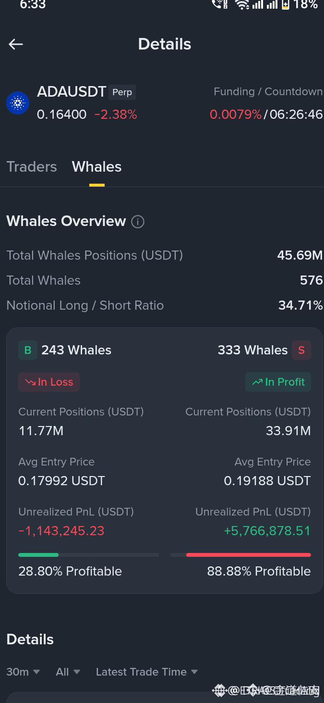Tap the Wi-Fi status bar icon
Viewport: 324px width, 703px height.
click(241, 5)
